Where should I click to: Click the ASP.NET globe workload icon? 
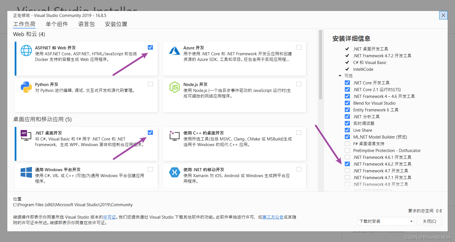point(26,50)
